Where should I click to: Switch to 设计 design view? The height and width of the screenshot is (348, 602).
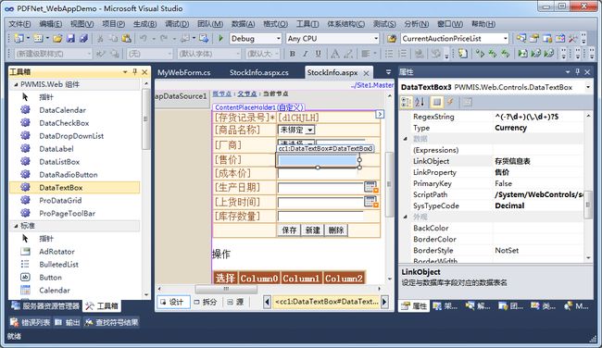click(x=173, y=302)
